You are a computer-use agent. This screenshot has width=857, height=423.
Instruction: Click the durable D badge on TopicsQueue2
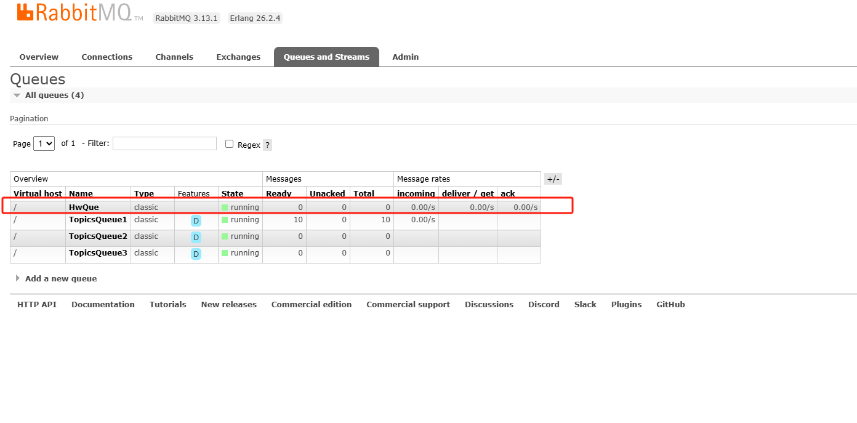pos(196,237)
